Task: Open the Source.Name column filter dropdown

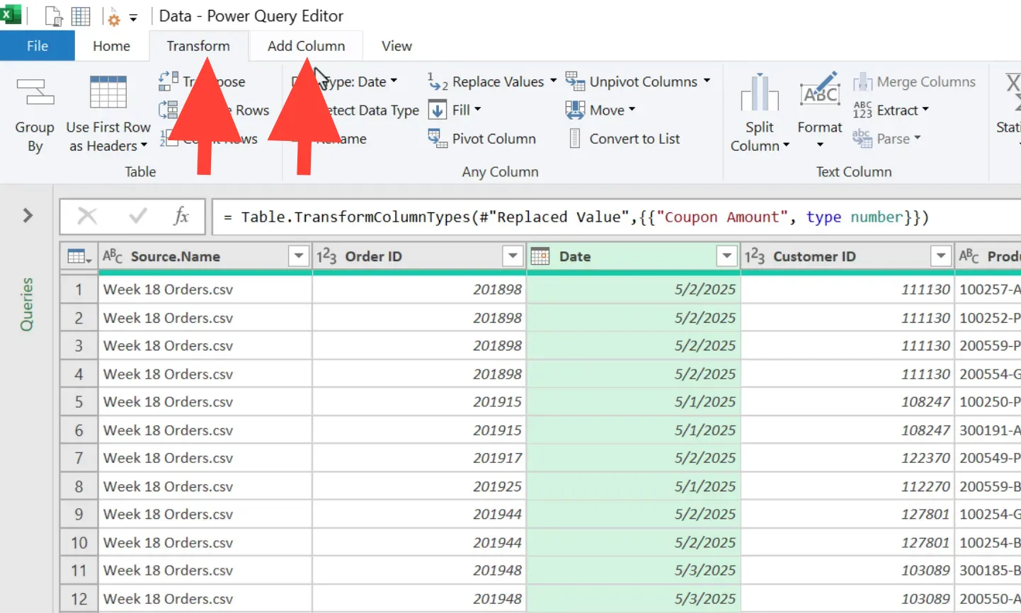Action: point(299,256)
